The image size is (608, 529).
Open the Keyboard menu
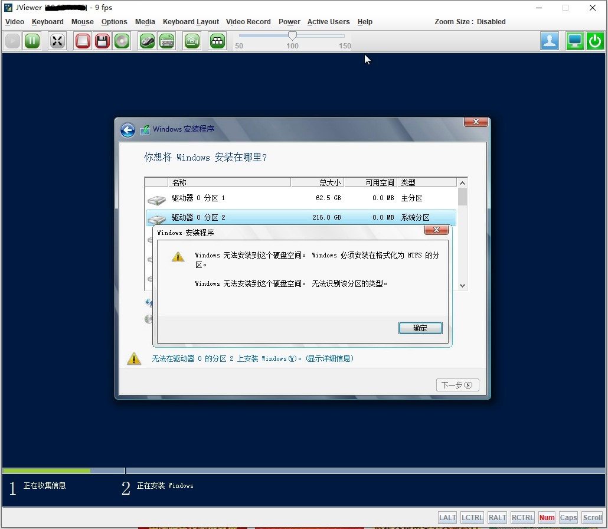pyautogui.click(x=48, y=22)
